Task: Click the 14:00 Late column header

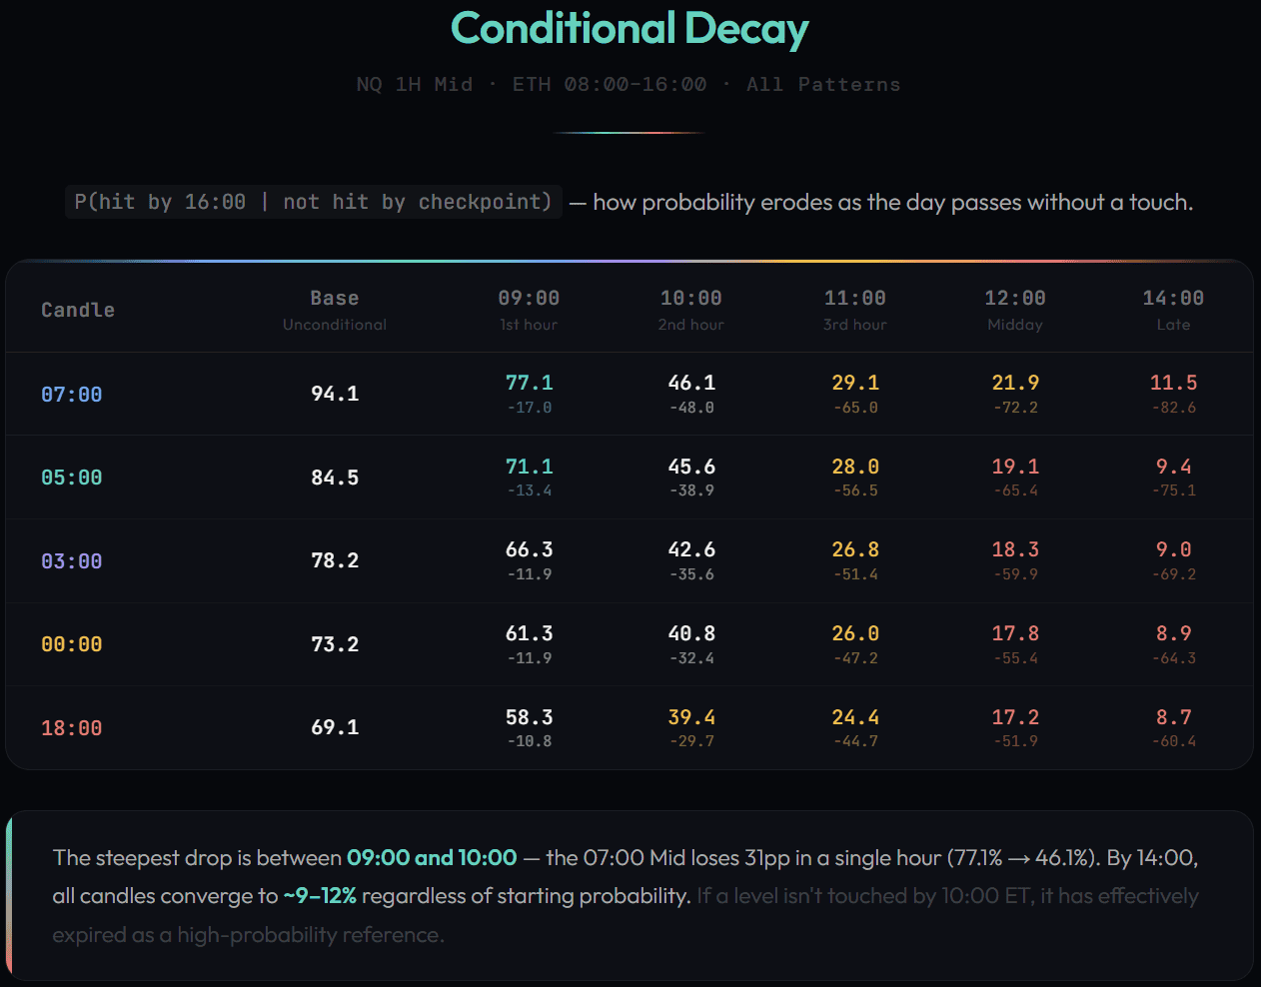Action: [1173, 310]
